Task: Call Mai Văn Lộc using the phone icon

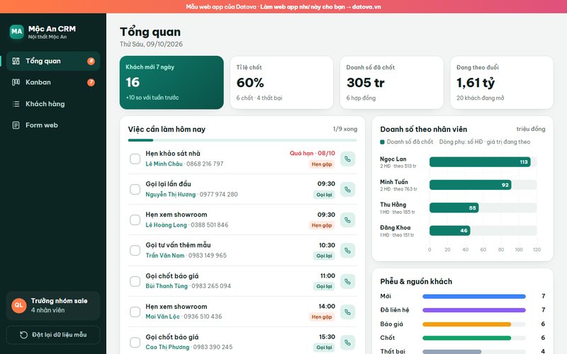Action: [x=347, y=312]
